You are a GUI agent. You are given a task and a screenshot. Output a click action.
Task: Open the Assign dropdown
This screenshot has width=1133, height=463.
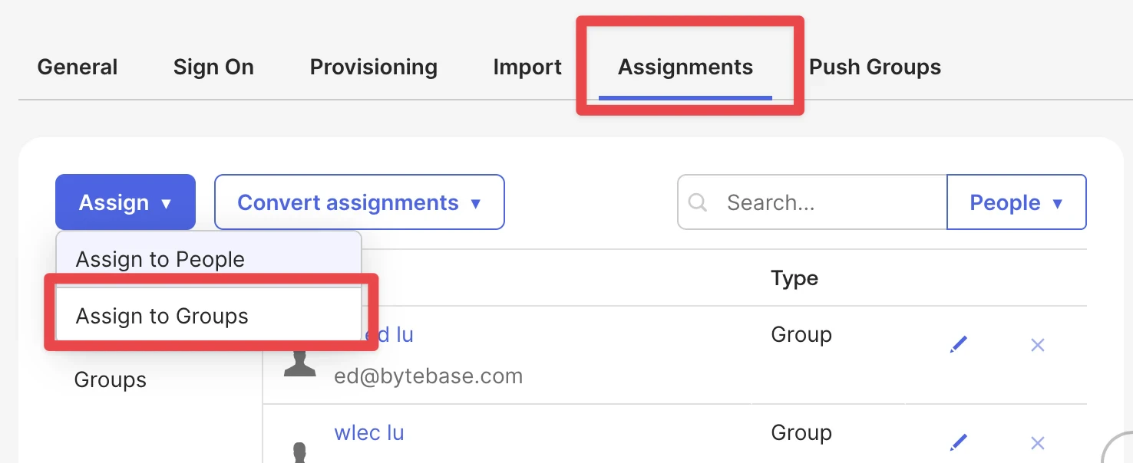125,202
